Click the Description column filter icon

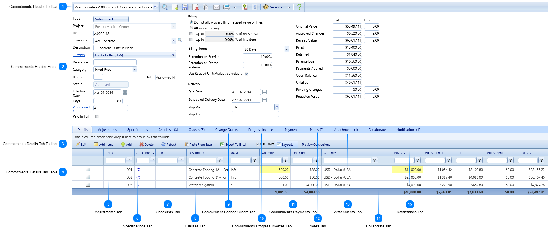[x=220, y=160]
